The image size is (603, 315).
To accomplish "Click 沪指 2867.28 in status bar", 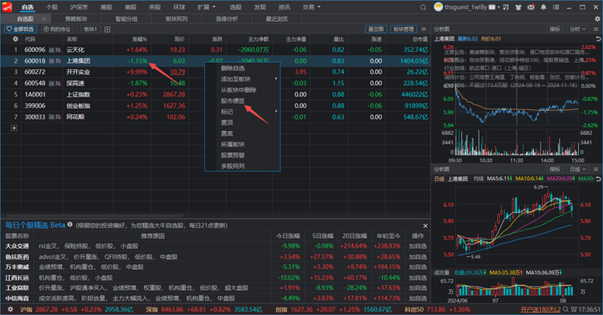I will (39, 309).
